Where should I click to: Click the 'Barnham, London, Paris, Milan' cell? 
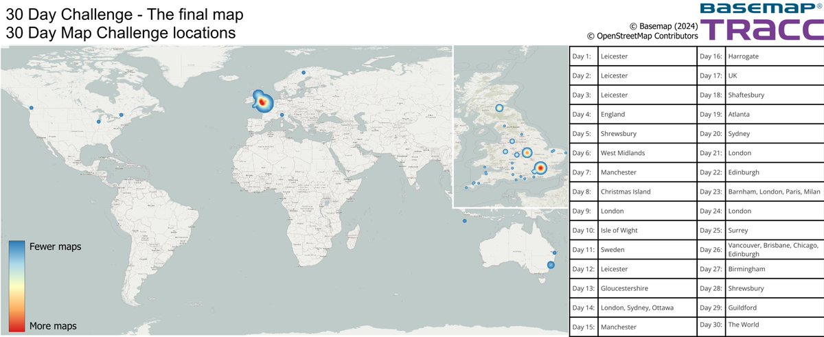click(774, 191)
